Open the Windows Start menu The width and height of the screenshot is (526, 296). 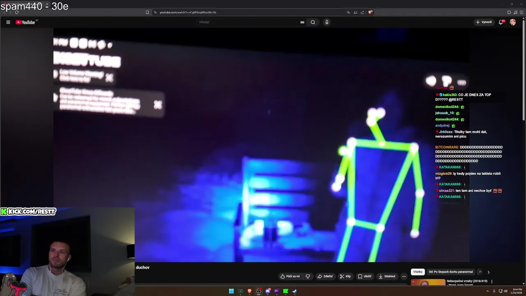tap(231, 291)
